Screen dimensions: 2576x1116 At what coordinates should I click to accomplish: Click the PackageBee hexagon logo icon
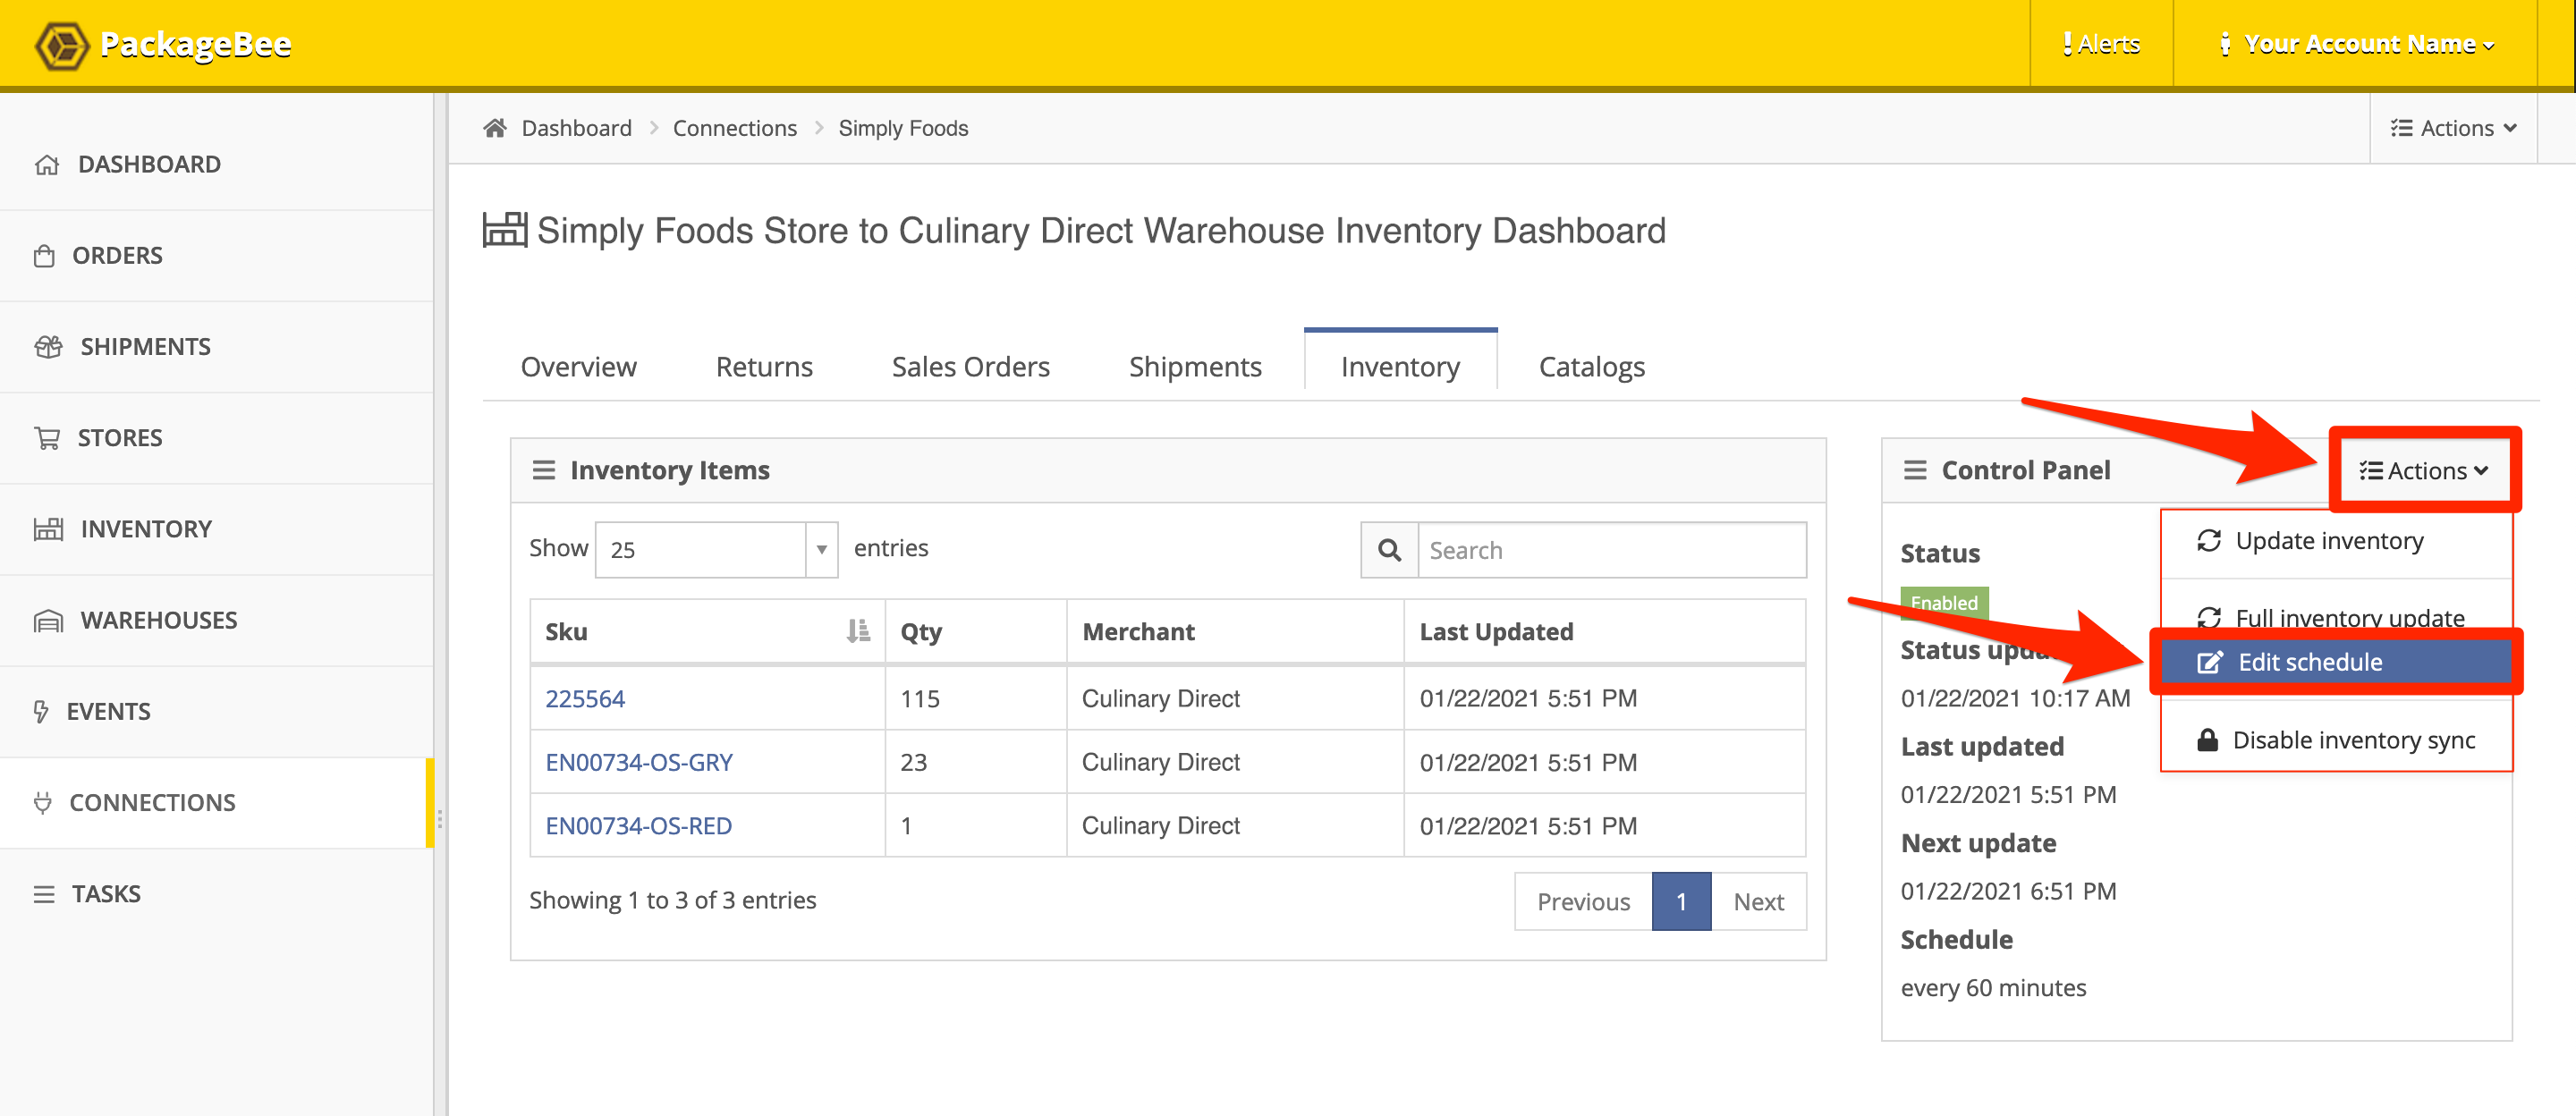click(62, 45)
